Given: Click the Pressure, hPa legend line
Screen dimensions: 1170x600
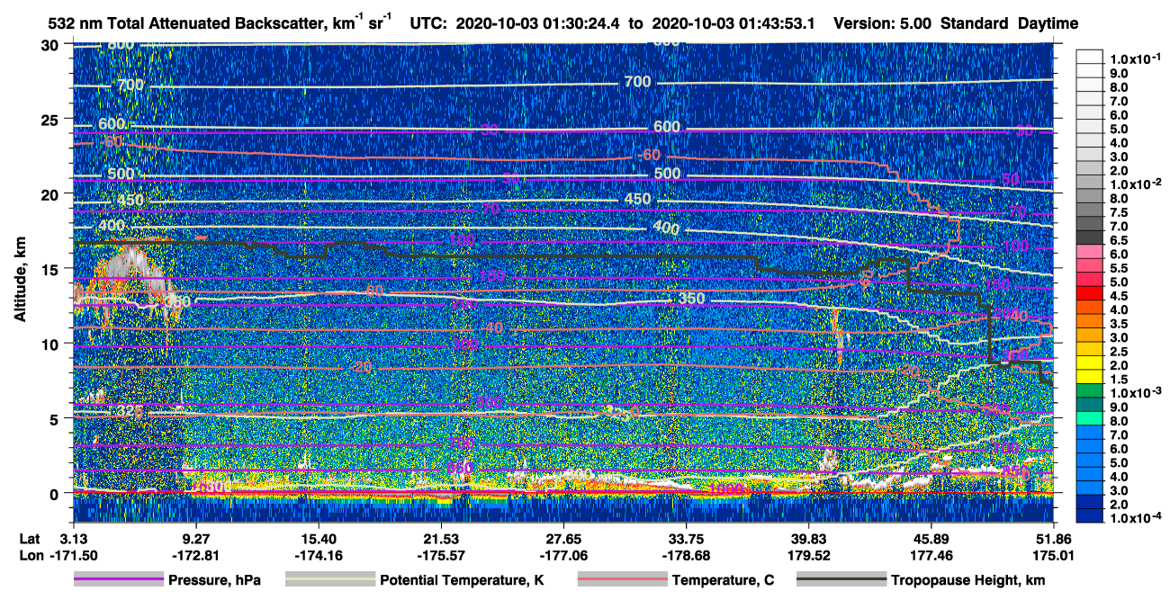Looking at the screenshot, I should coord(118,580).
